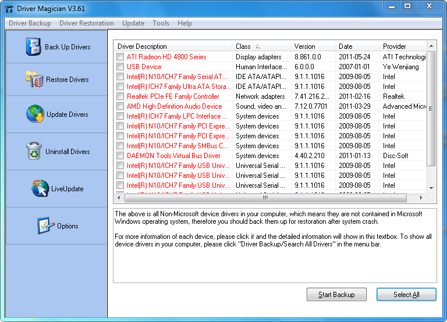447x322 pixels.
Task: Click the 8.861.0.0 version cell
Action: coord(308,56)
